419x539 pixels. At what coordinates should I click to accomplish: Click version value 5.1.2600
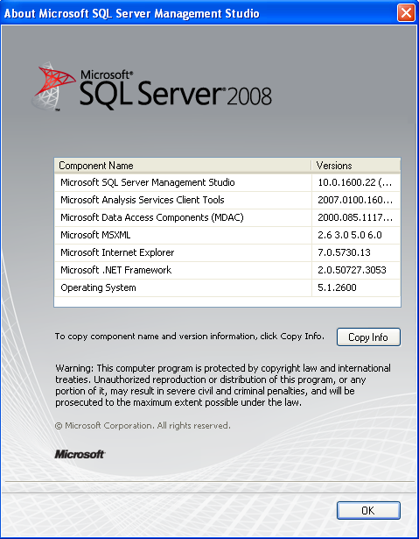pos(337,287)
